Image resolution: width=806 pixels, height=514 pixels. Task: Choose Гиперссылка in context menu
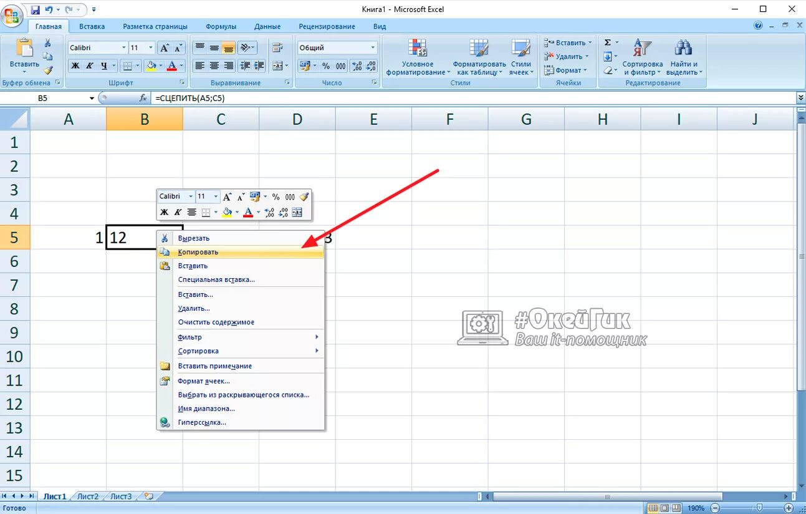pyautogui.click(x=241, y=422)
